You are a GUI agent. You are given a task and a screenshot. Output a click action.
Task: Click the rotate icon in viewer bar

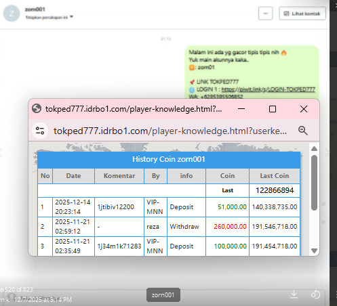315,294
